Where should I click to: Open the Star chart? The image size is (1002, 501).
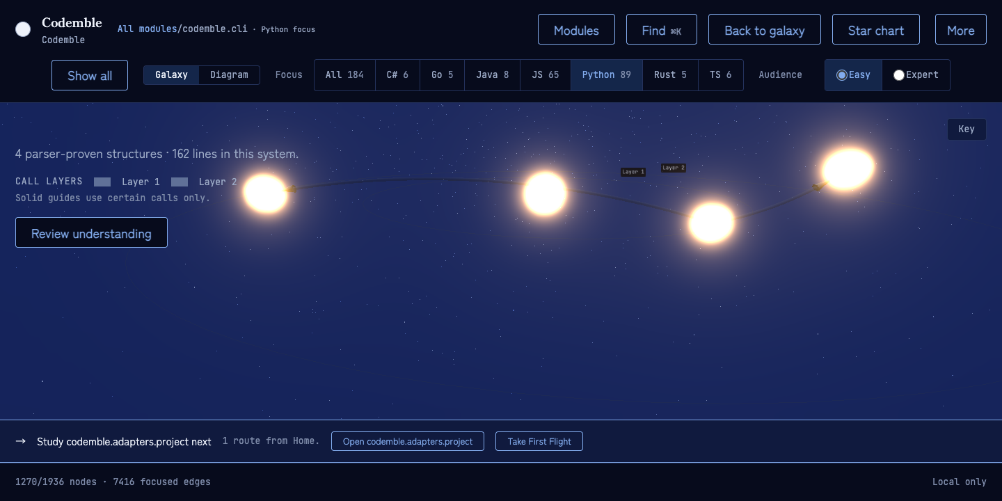coord(876,30)
